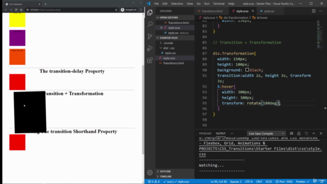Bookmark the page with star icon
Image resolution: width=327 pixels, height=184 pixels.
[x=116, y=10]
